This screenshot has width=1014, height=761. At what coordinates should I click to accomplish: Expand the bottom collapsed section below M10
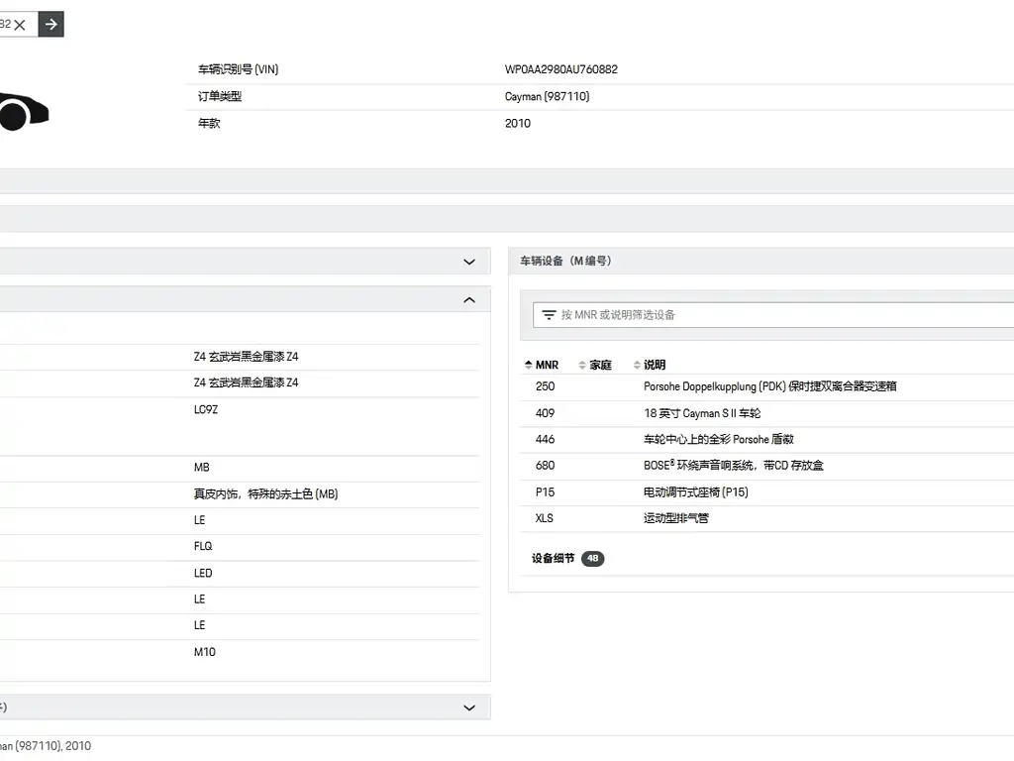[469, 707]
